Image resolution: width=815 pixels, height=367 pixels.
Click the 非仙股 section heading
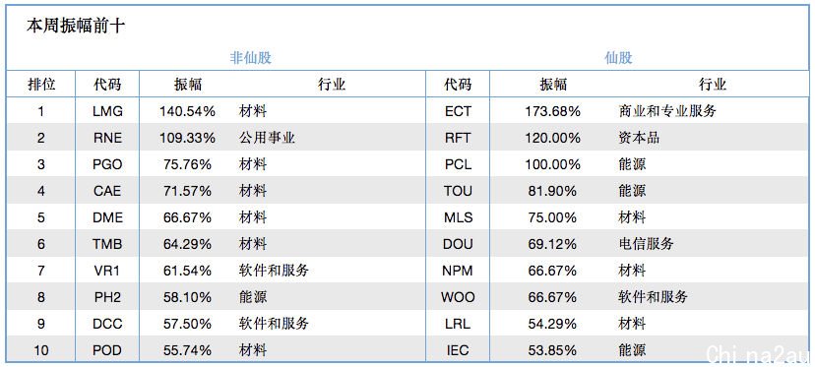coord(251,57)
